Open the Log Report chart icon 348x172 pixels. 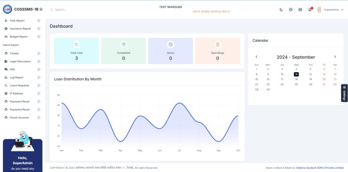click(6, 78)
